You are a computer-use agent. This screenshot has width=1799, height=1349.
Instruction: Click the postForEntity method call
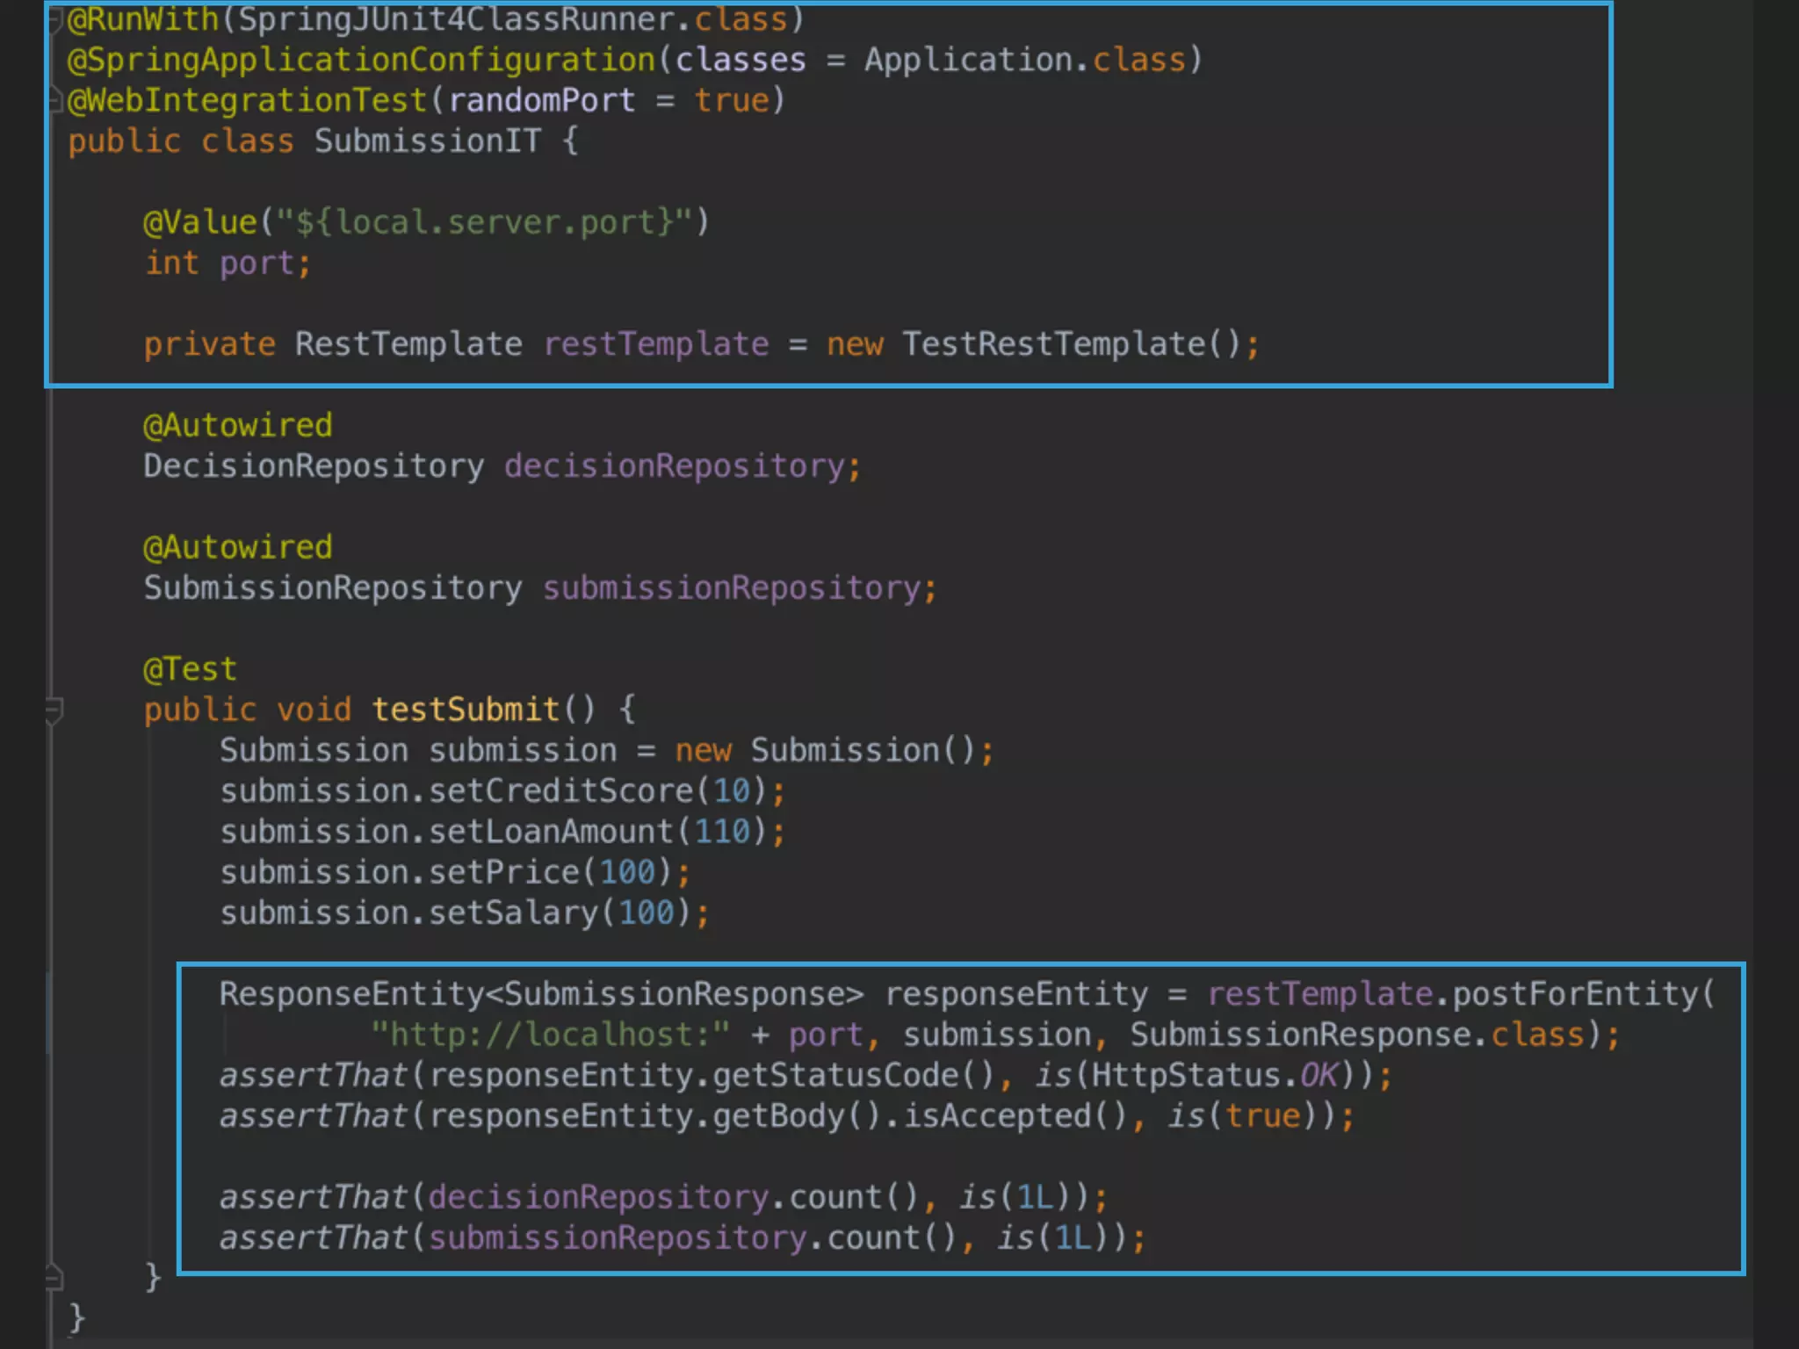[1576, 994]
